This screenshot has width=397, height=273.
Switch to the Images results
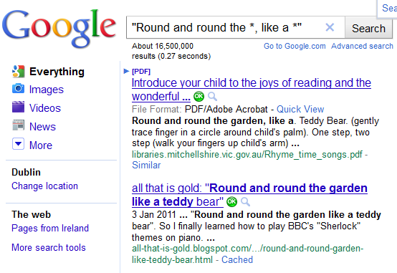47,90
